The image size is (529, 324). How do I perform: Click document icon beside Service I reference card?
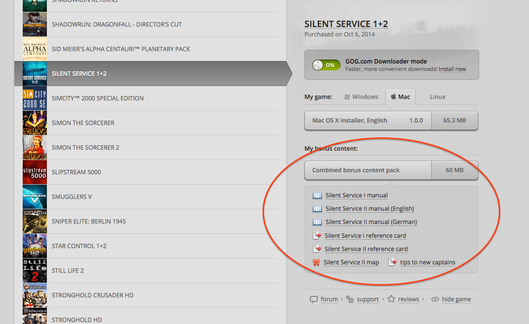pos(316,235)
